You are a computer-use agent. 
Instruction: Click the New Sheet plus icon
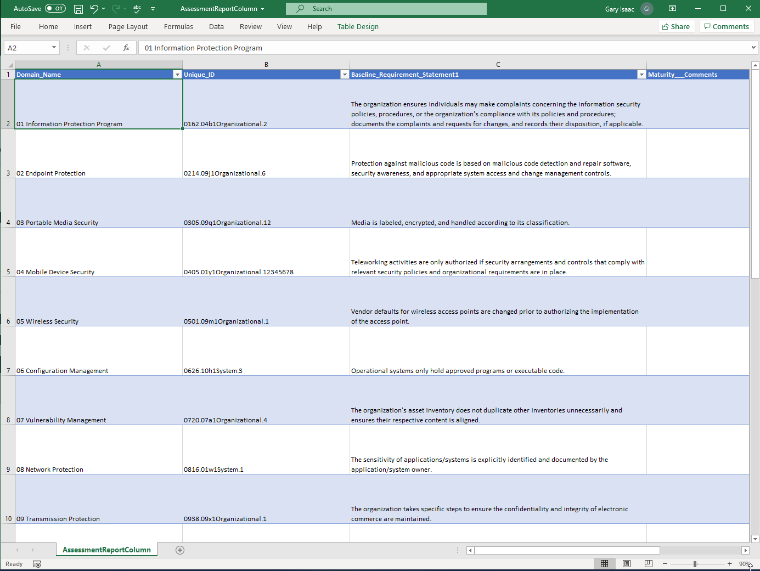pyautogui.click(x=180, y=550)
